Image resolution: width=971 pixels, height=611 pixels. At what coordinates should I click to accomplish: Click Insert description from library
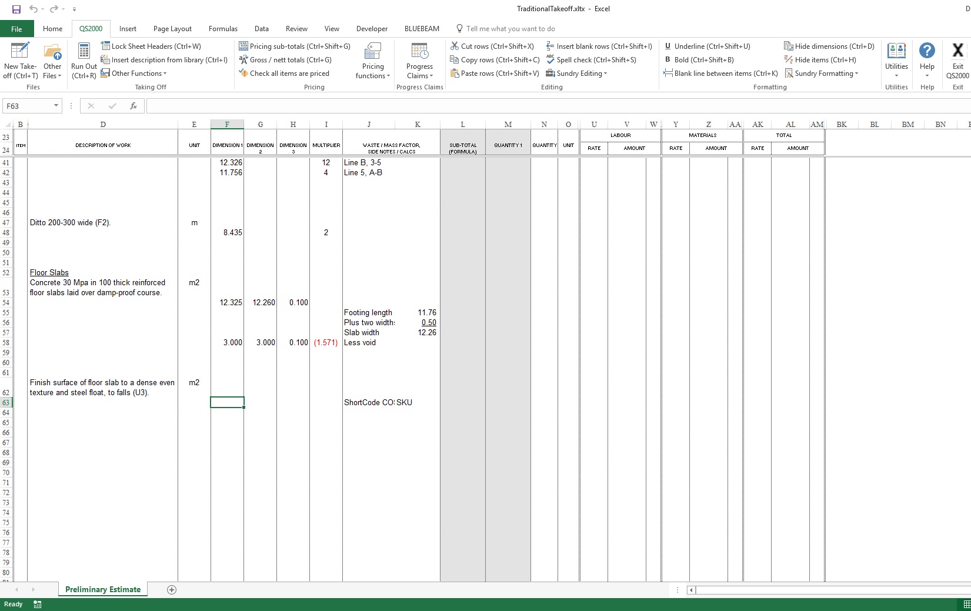tap(164, 60)
